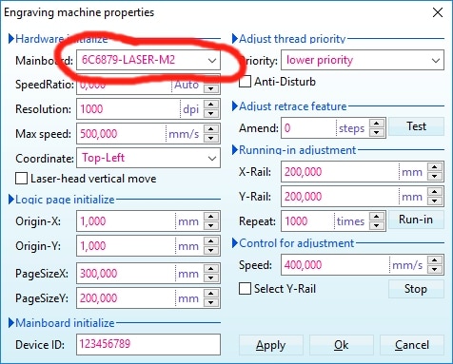Viewport: 453px width, 364px height.
Task: Decrease Max speed with down arrow
Action: pyautogui.click(x=211, y=138)
